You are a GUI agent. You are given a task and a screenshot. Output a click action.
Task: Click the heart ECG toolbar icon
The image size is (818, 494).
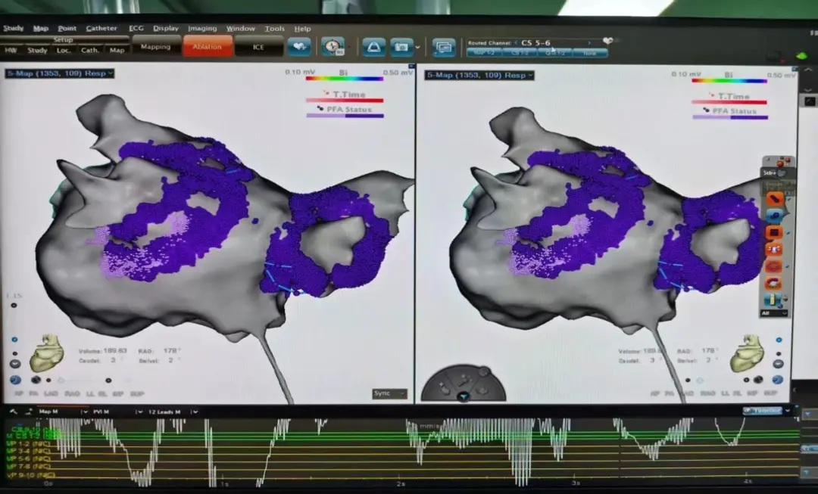[x=298, y=47]
